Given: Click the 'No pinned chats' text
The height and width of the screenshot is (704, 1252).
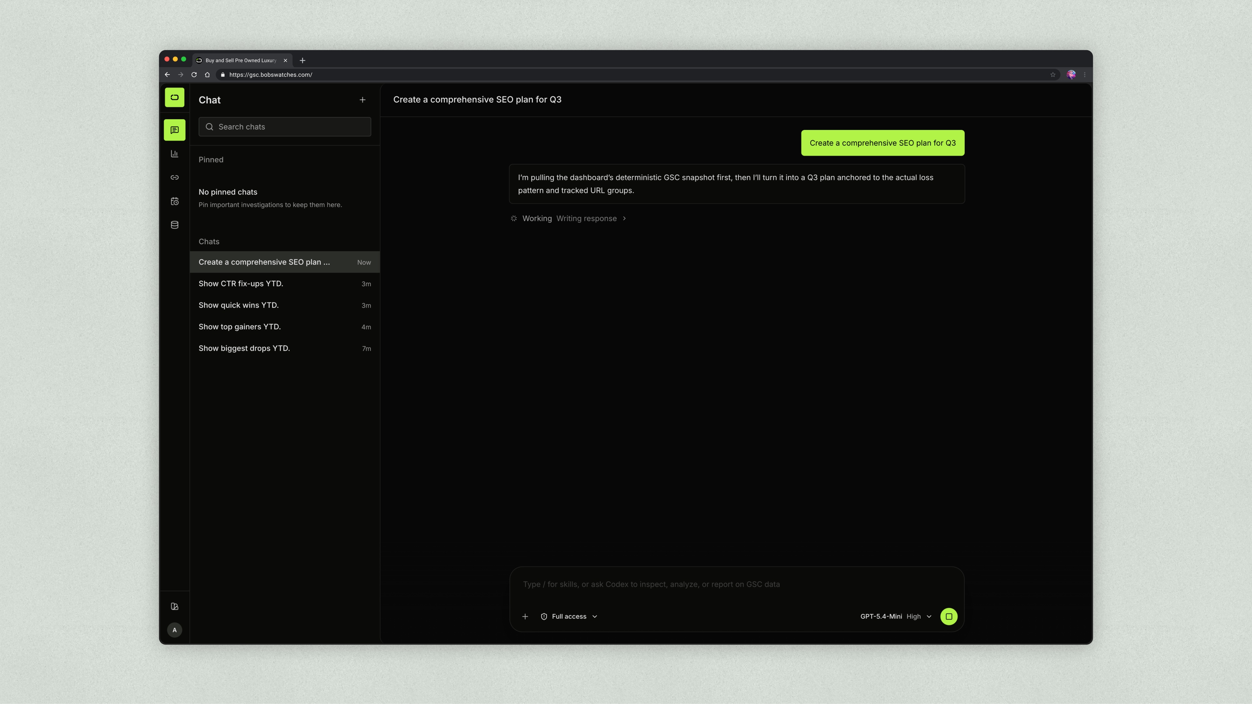Looking at the screenshot, I should [x=228, y=192].
